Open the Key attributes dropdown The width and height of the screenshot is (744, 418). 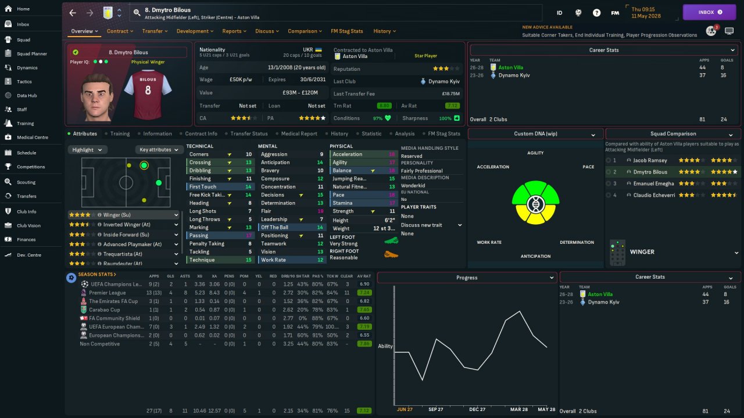(159, 150)
